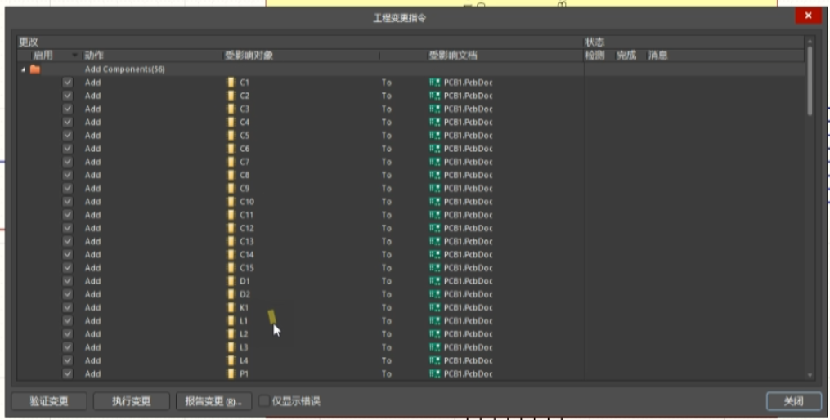Uncheck the enable checkbox for C1
The height and width of the screenshot is (420, 830).
pos(67,83)
